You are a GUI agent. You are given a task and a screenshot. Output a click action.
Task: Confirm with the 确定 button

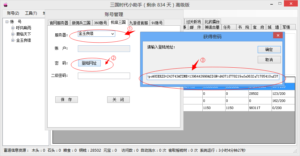(x=269, y=49)
